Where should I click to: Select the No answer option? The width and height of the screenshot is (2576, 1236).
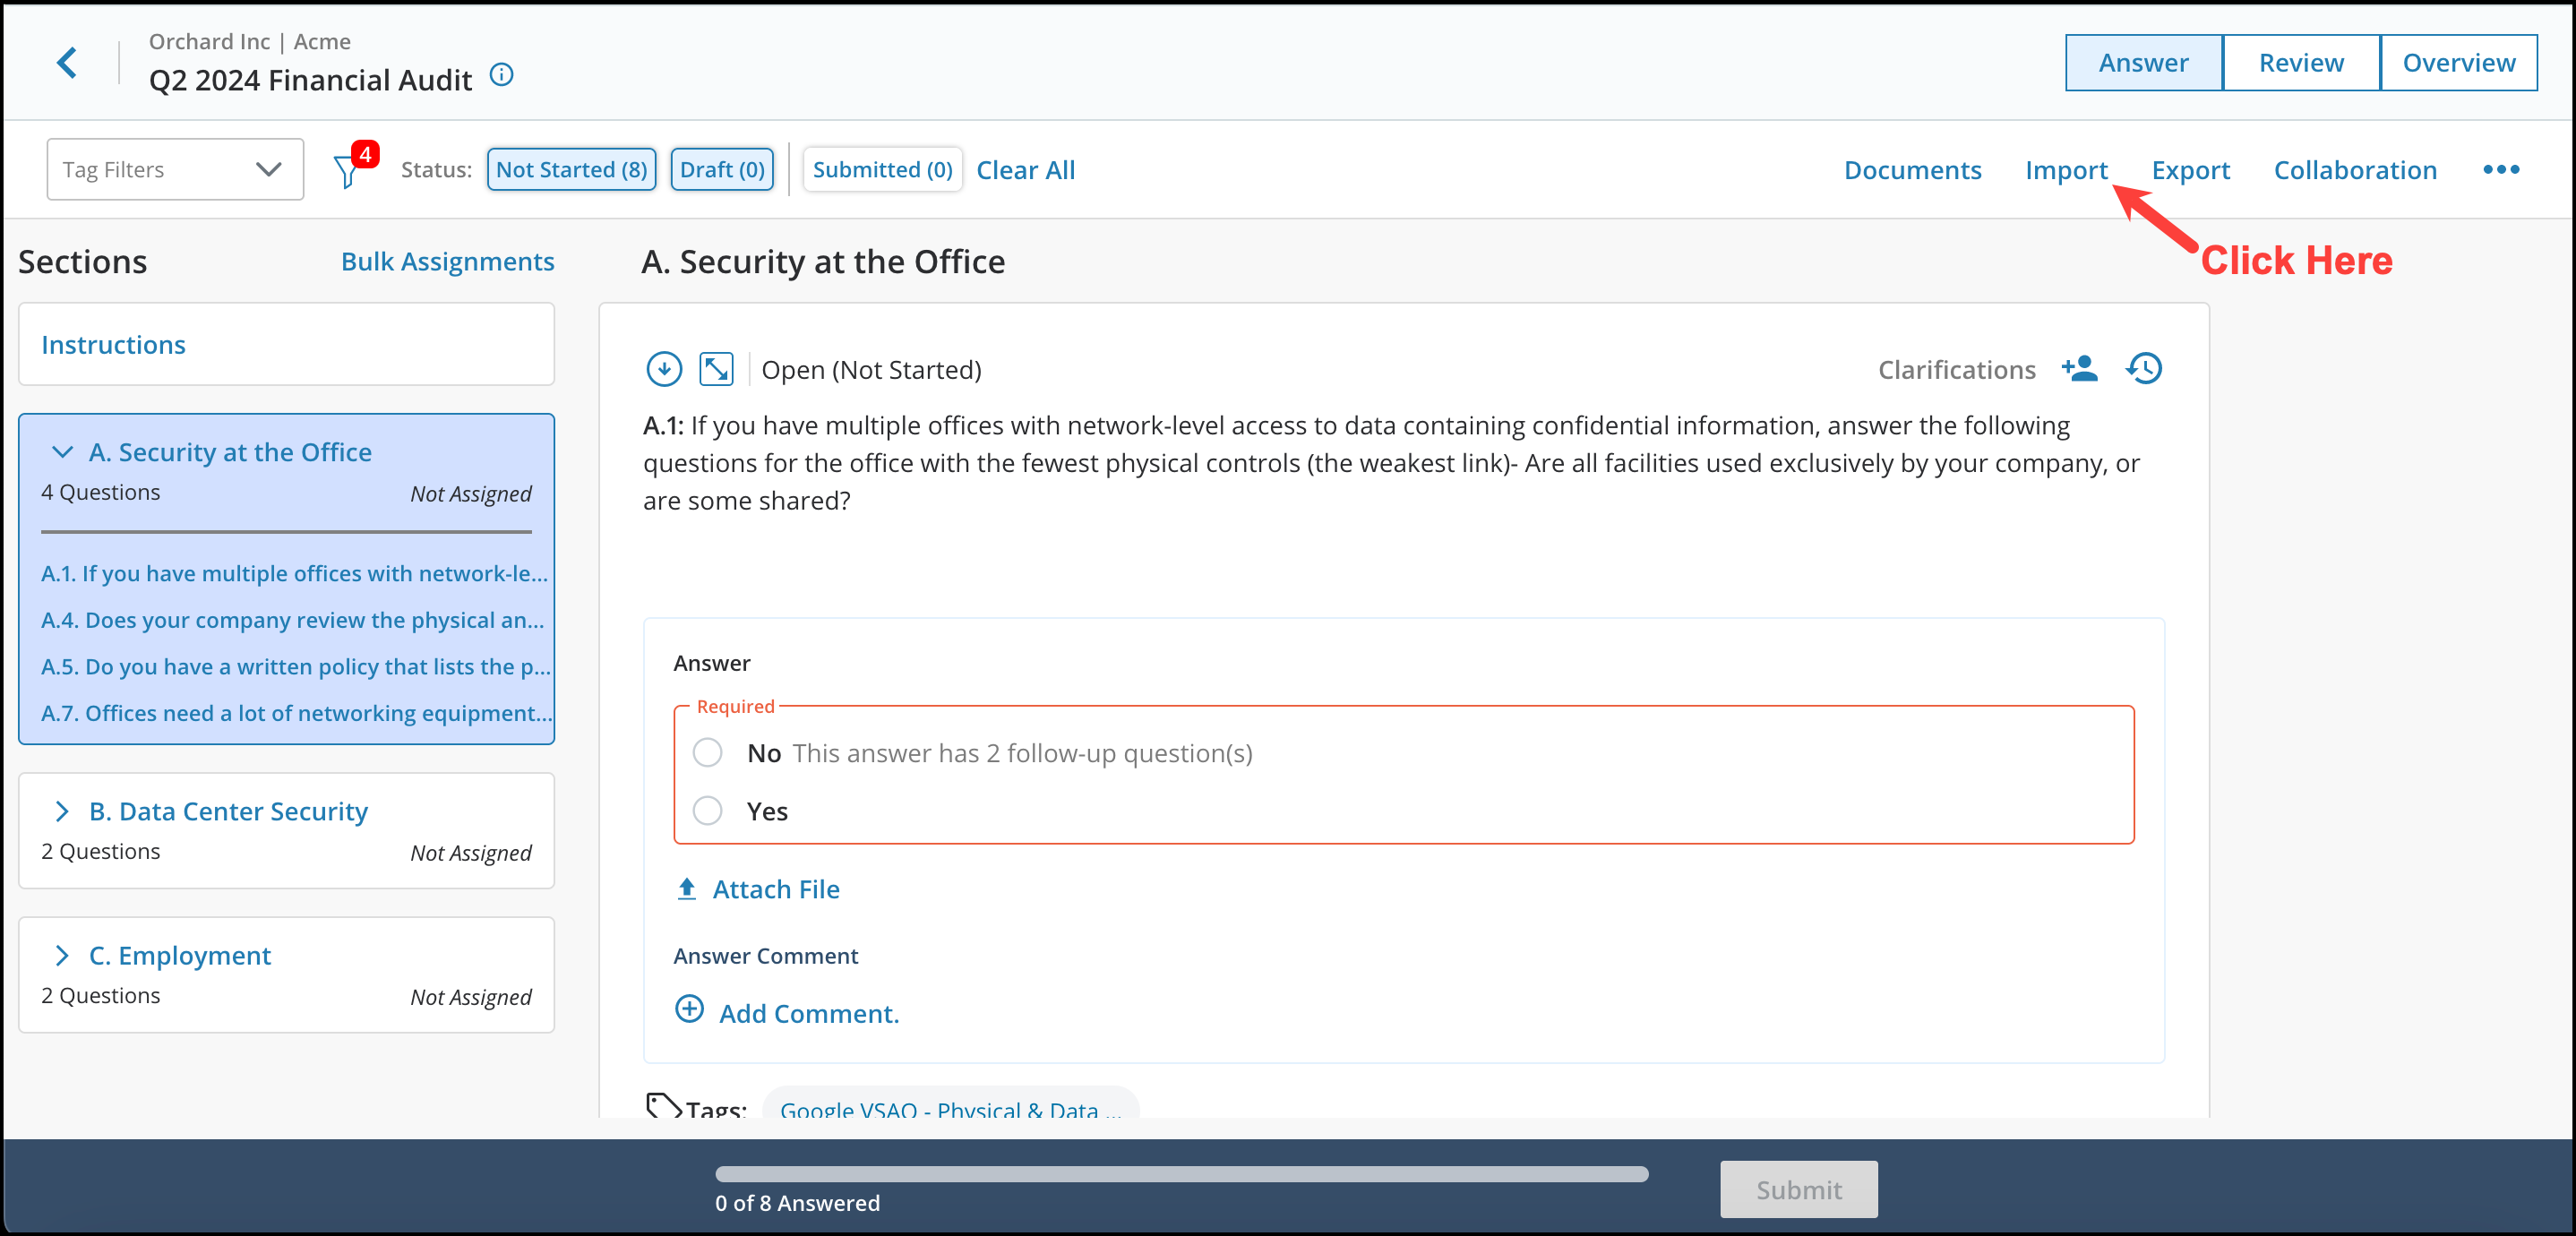708,753
